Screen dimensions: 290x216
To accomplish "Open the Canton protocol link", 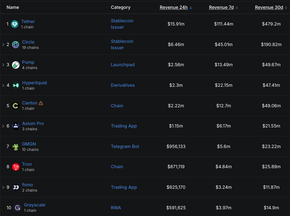I will point(29,103).
